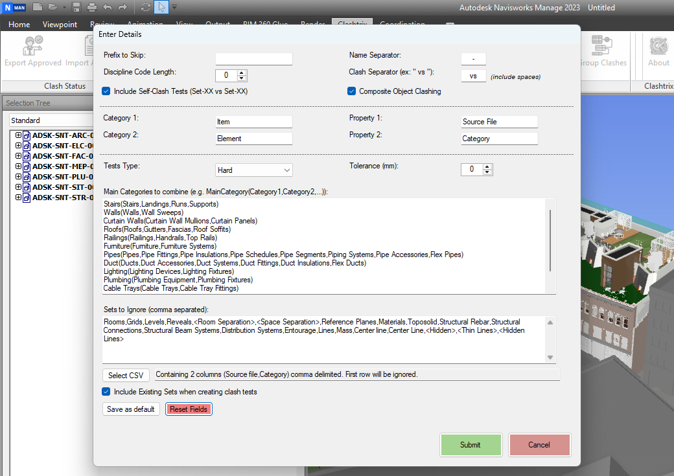
Task: Toggle Composite Object Clashing checkbox
Action: [x=351, y=91]
